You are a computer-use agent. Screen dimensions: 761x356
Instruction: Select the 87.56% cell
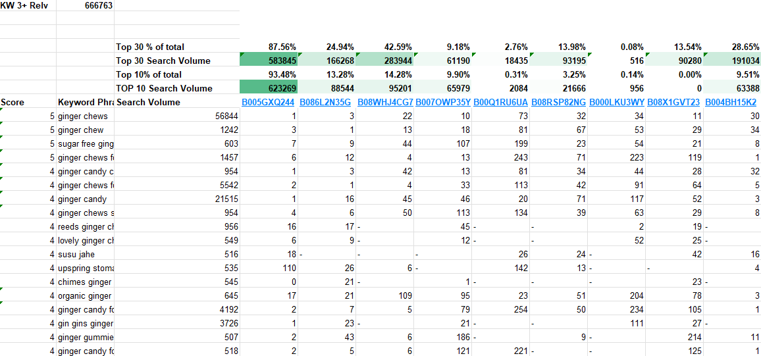pos(269,47)
